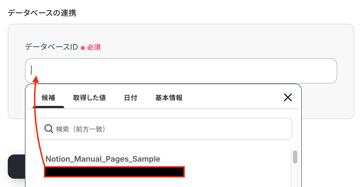Grab the candidate list scrollbar thumb

click(x=295, y=157)
